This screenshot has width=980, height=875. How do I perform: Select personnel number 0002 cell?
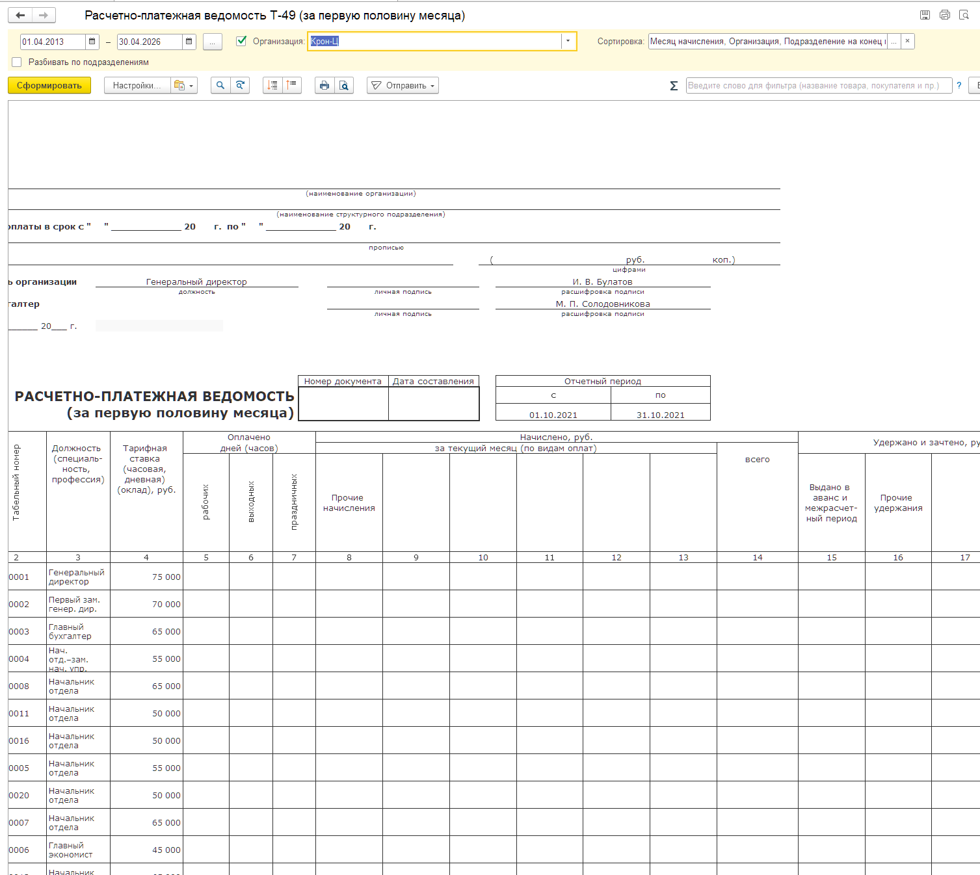tap(27, 604)
